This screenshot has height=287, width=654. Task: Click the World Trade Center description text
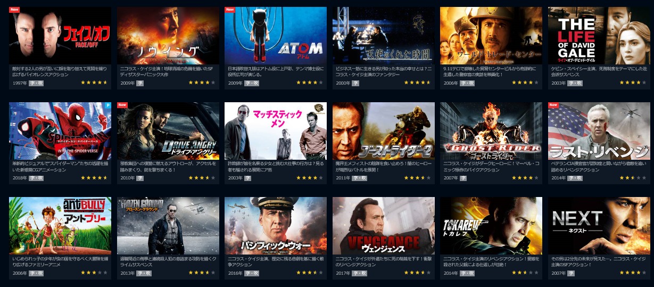(491, 71)
